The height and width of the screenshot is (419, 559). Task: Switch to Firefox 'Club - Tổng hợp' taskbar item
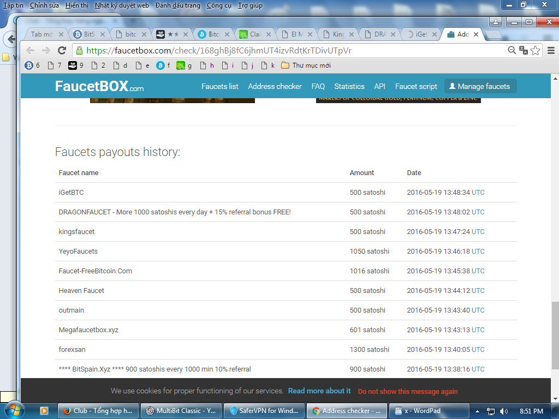pos(98,411)
